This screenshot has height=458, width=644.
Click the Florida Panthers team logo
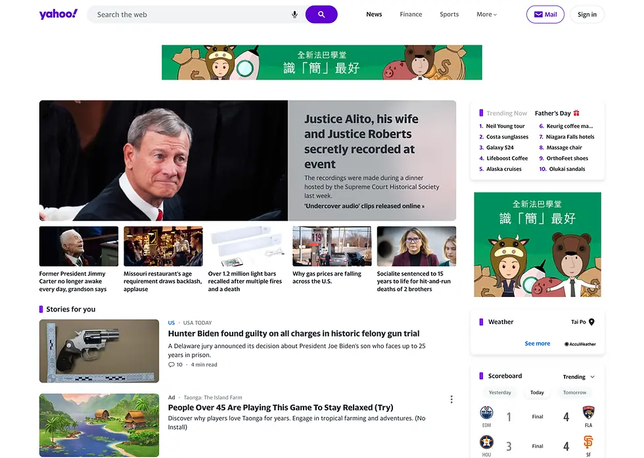(589, 413)
